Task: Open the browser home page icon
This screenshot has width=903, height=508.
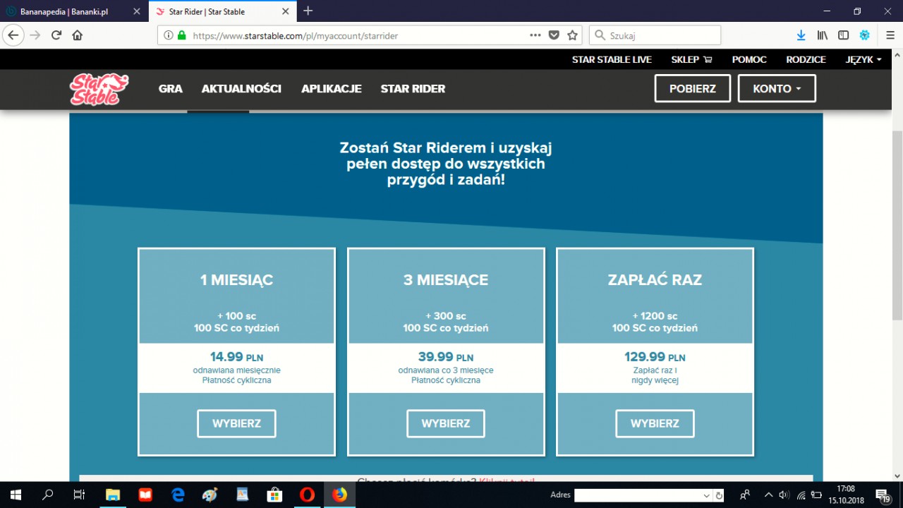Action: coord(78,35)
